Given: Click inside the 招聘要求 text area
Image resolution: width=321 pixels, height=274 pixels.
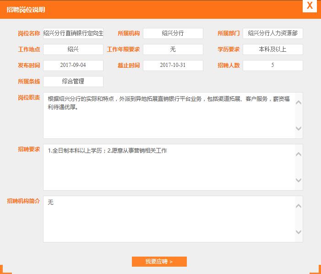Looking at the screenshot, I should coord(169,167).
